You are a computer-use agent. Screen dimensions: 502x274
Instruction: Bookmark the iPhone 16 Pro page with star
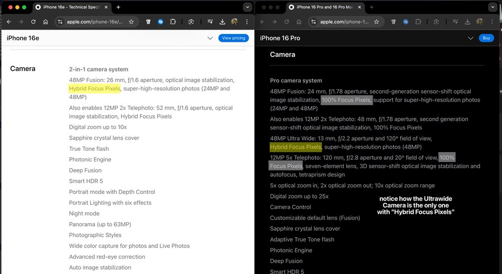click(376, 22)
